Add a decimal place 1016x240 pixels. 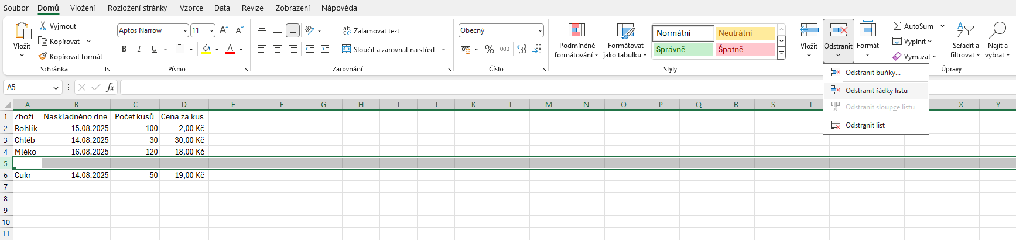[x=522, y=50]
